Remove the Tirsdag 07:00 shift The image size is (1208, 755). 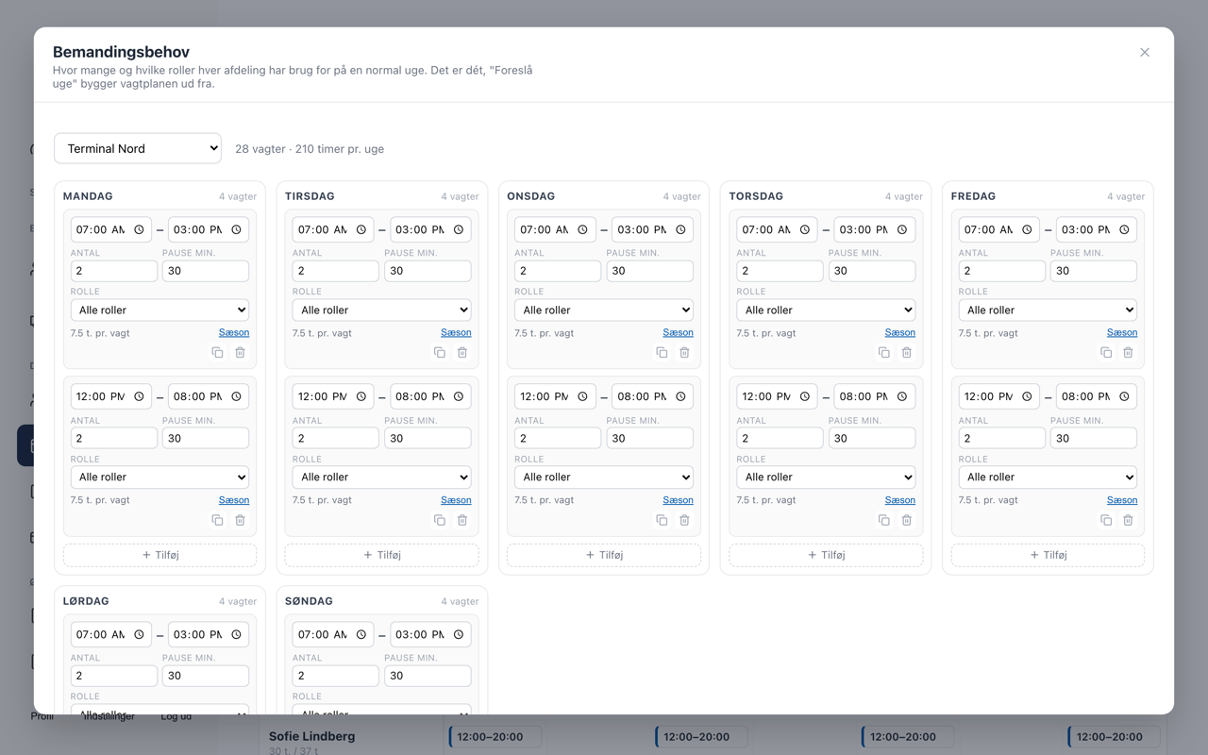462,352
